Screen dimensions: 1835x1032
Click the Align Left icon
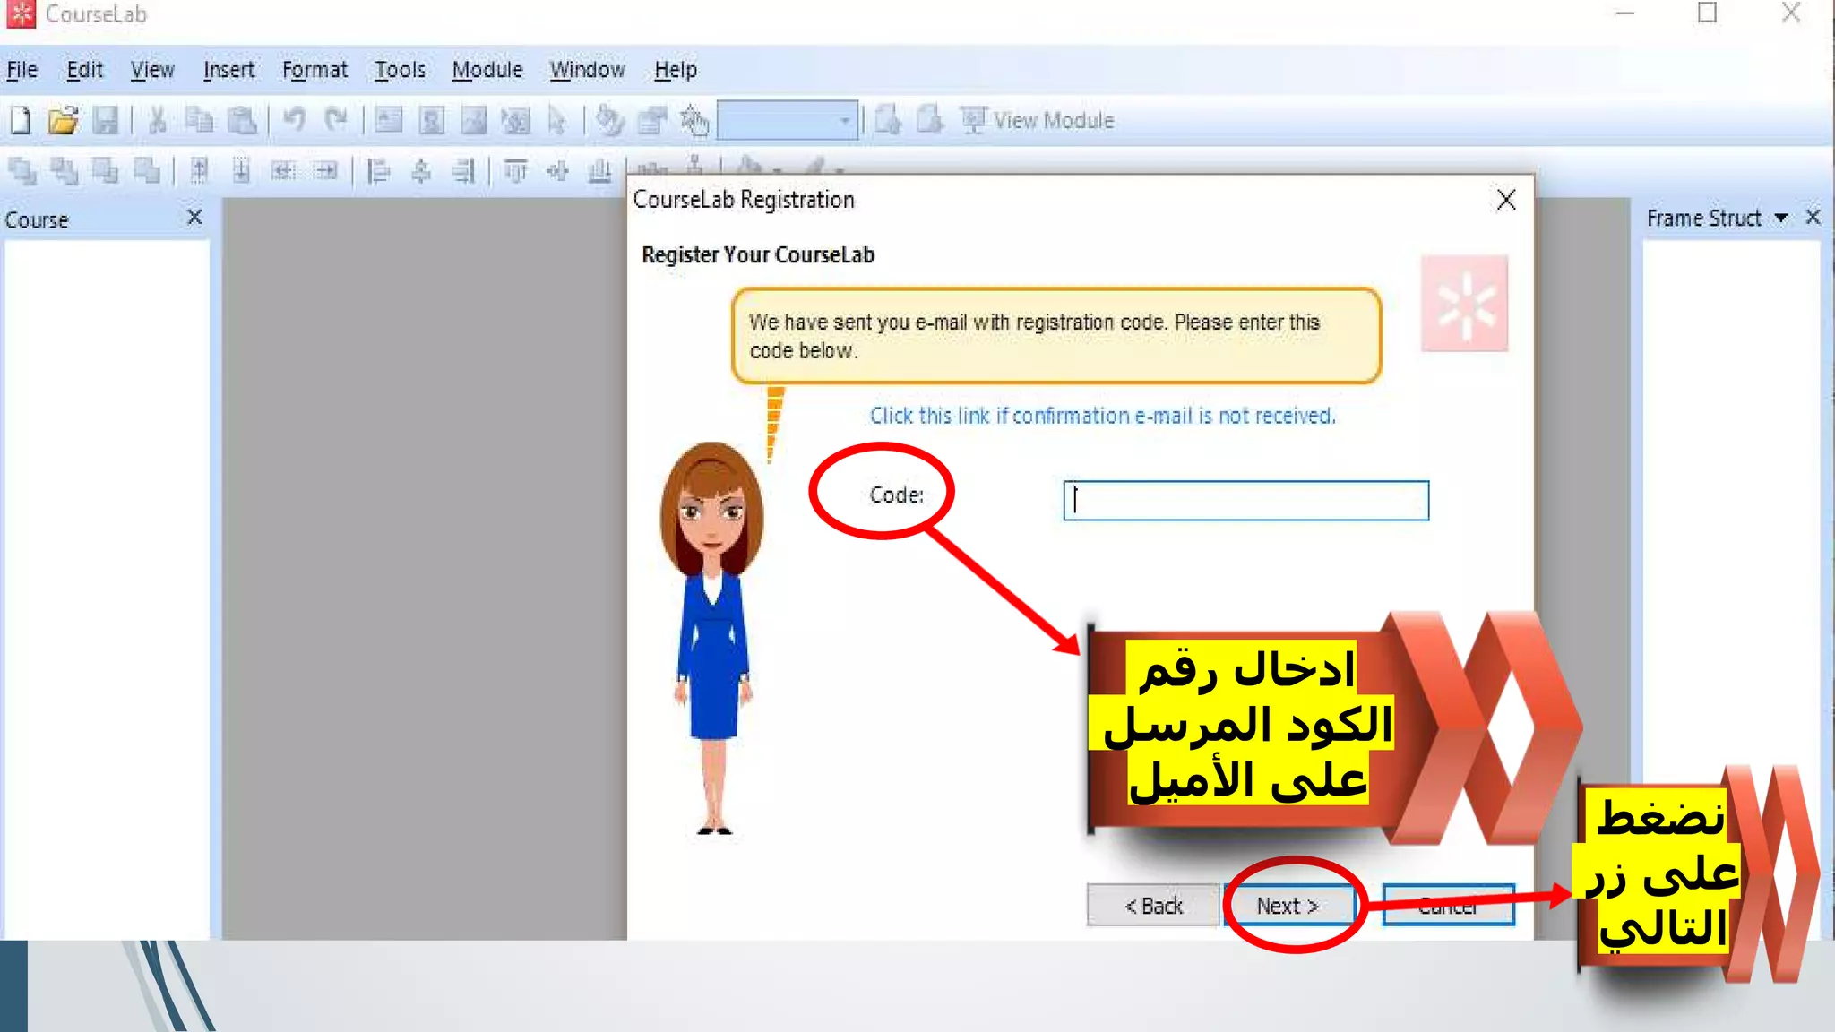pos(379,170)
